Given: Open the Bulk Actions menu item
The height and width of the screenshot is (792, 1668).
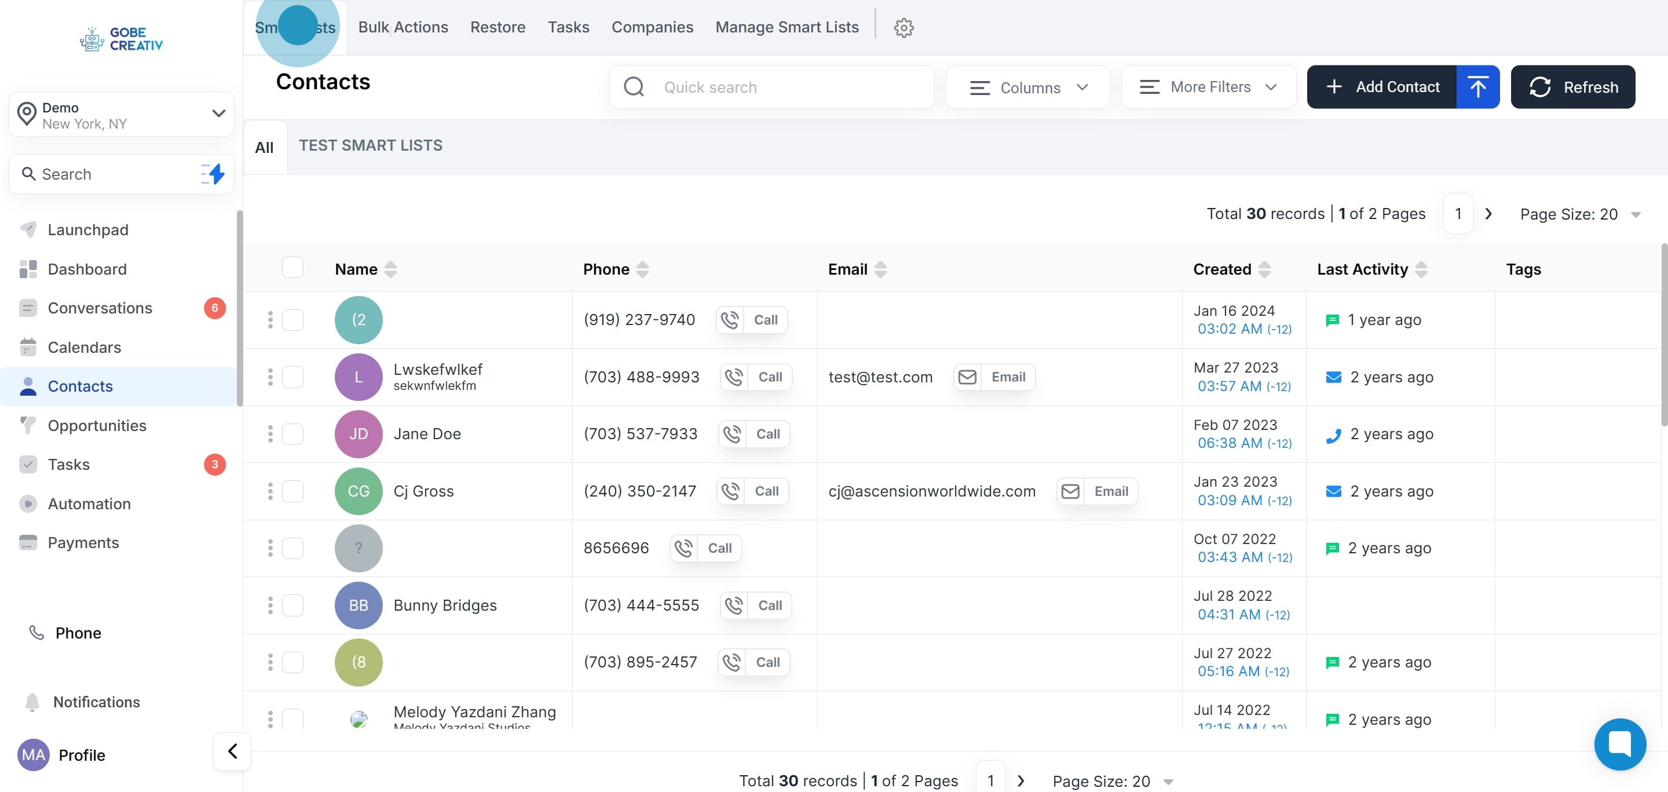Looking at the screenshot, I should coord(403,27).
